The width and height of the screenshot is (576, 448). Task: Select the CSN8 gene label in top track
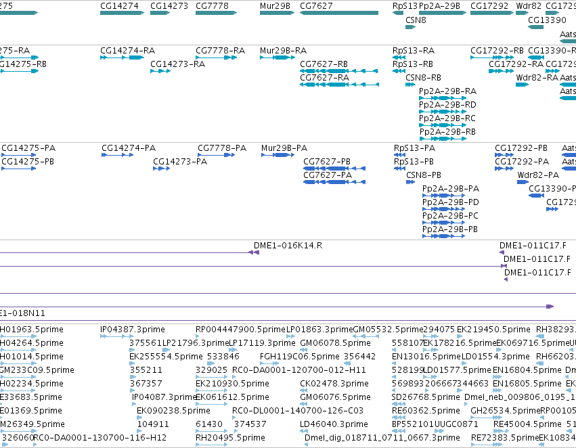(416, 20)
